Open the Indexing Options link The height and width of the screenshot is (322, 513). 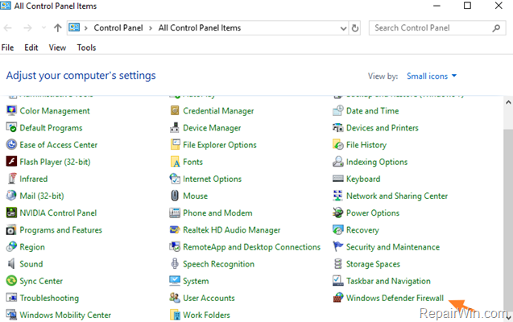pyautogui.click(x=377, y=162)
